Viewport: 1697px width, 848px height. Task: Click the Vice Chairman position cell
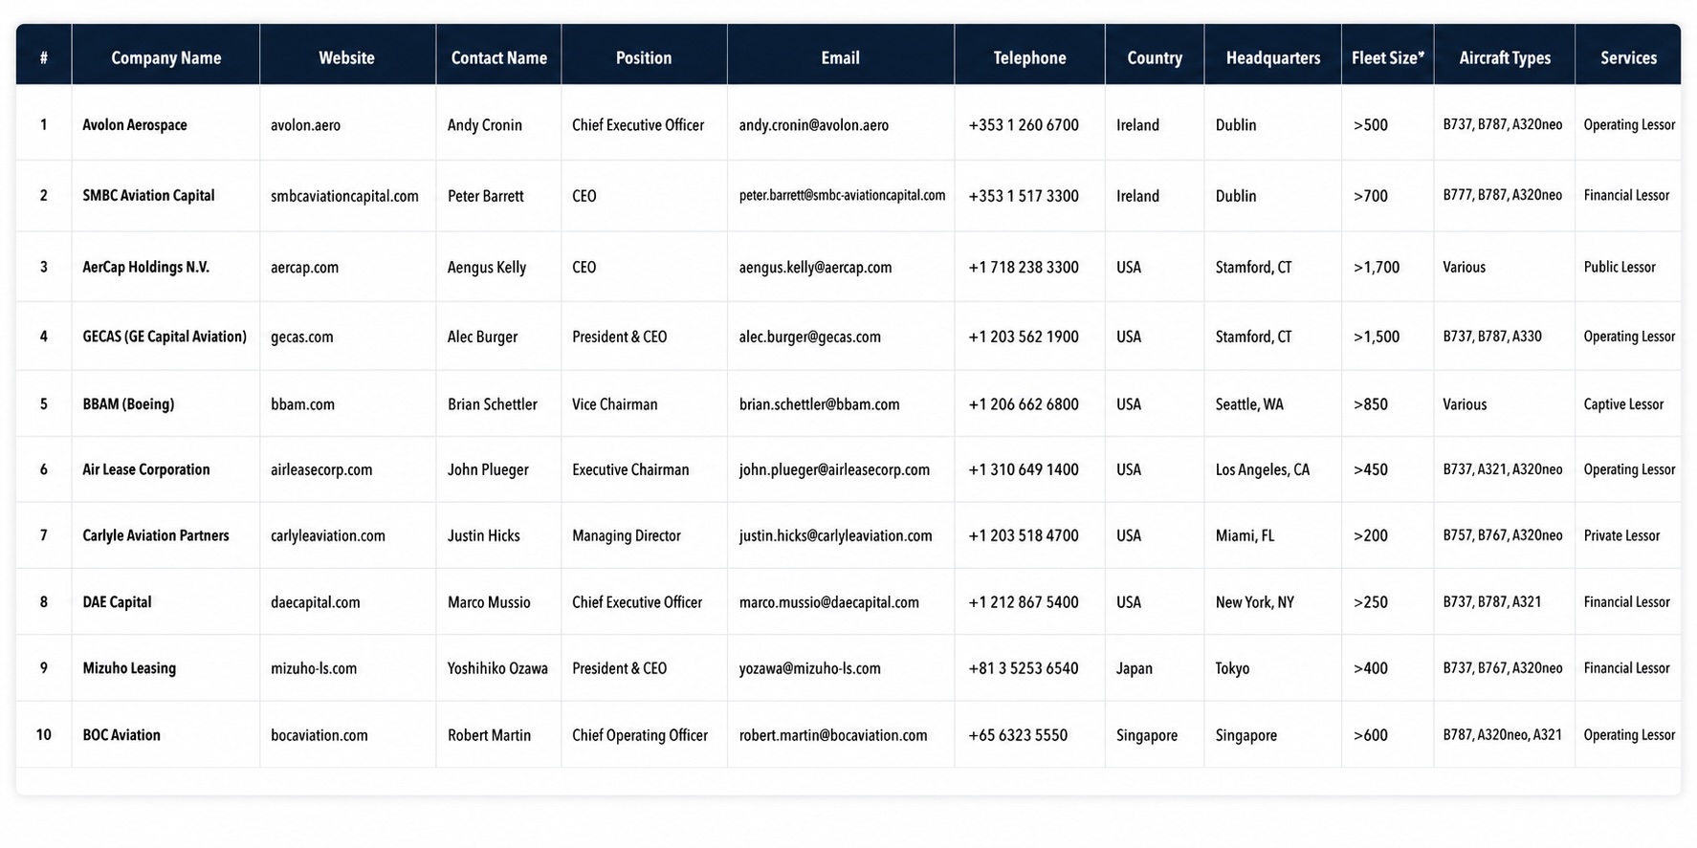pos(614,404)
